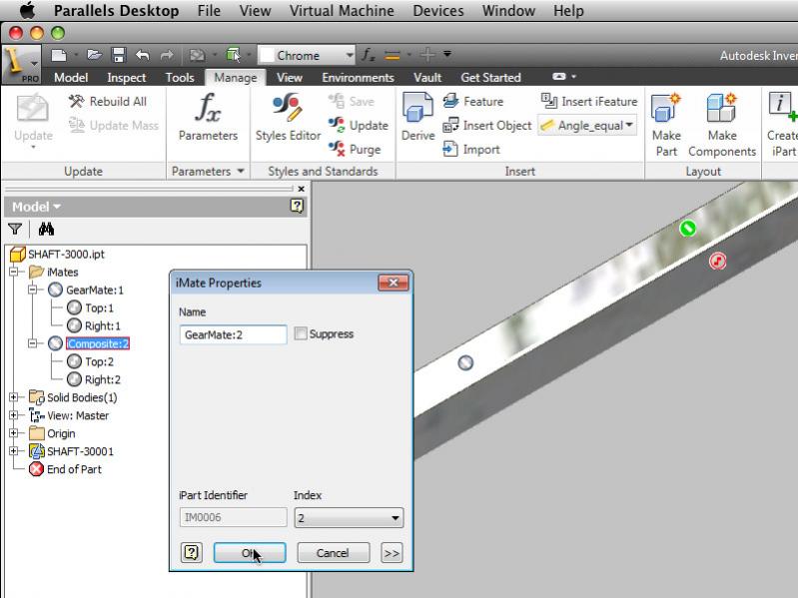
Task: Click Insert iFeature
Action: [x=589, y=101]
